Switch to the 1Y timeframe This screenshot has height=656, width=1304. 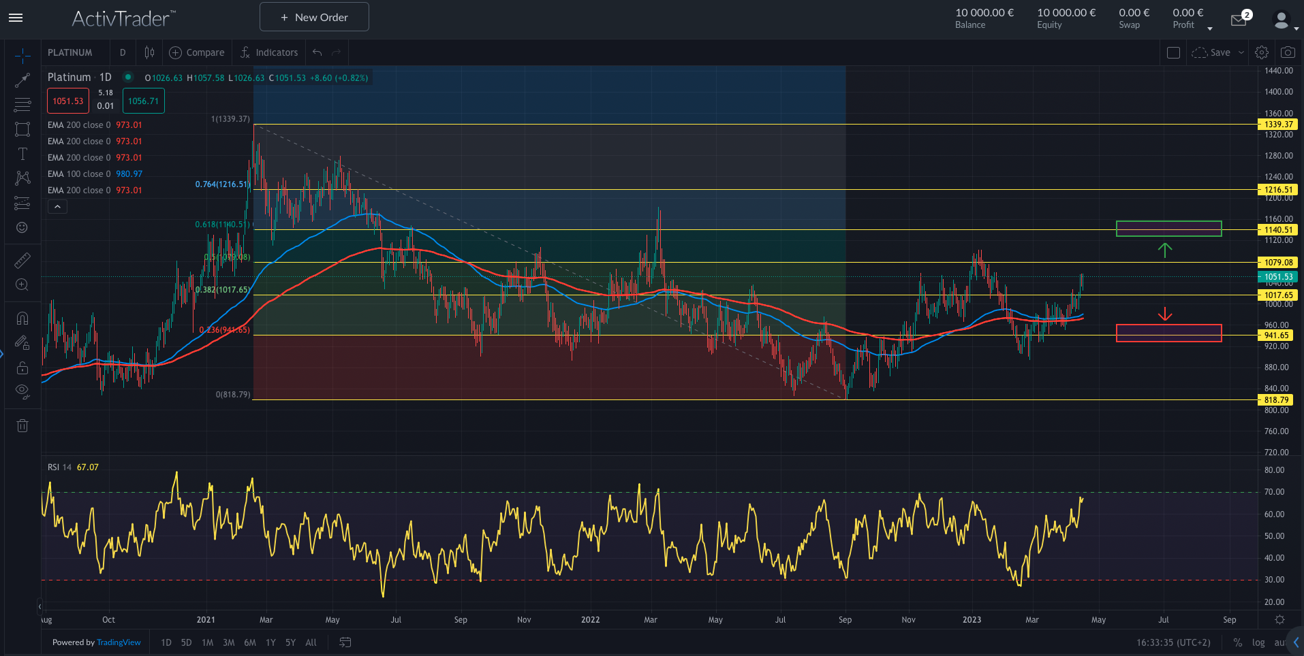(270, 642)
